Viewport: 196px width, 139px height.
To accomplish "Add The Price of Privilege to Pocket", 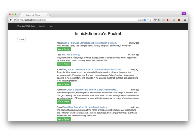I will [x=64, y=64].
